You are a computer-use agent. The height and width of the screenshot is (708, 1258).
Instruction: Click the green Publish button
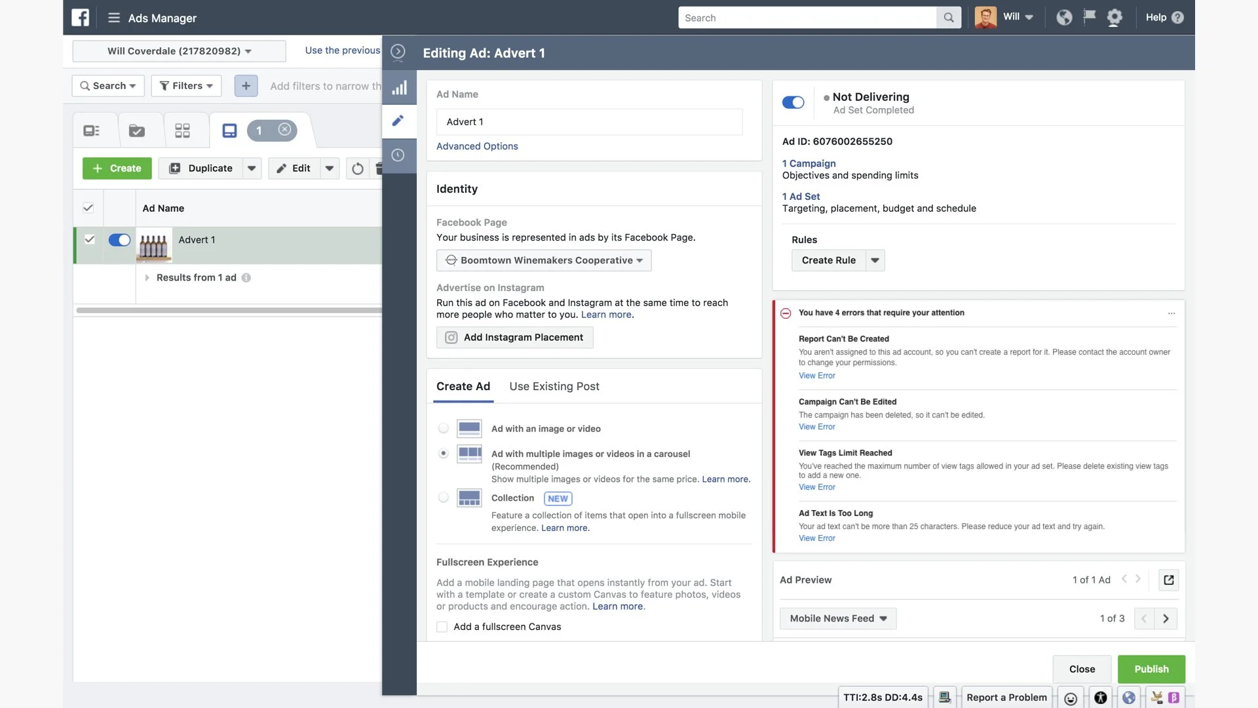coord(1151,669)
